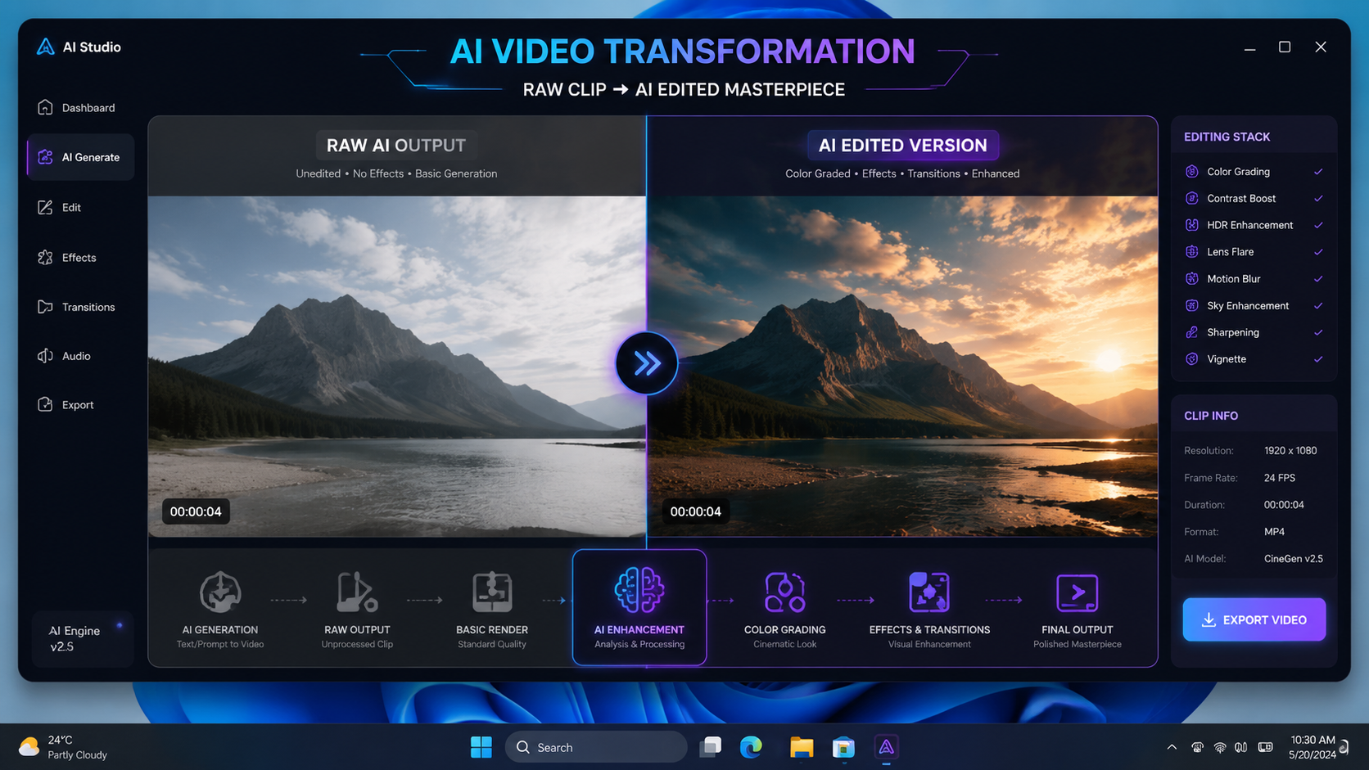Disable the Lens Flare checkmark
This screenshot has height=770, width=1369.
tap(1318, 252)
